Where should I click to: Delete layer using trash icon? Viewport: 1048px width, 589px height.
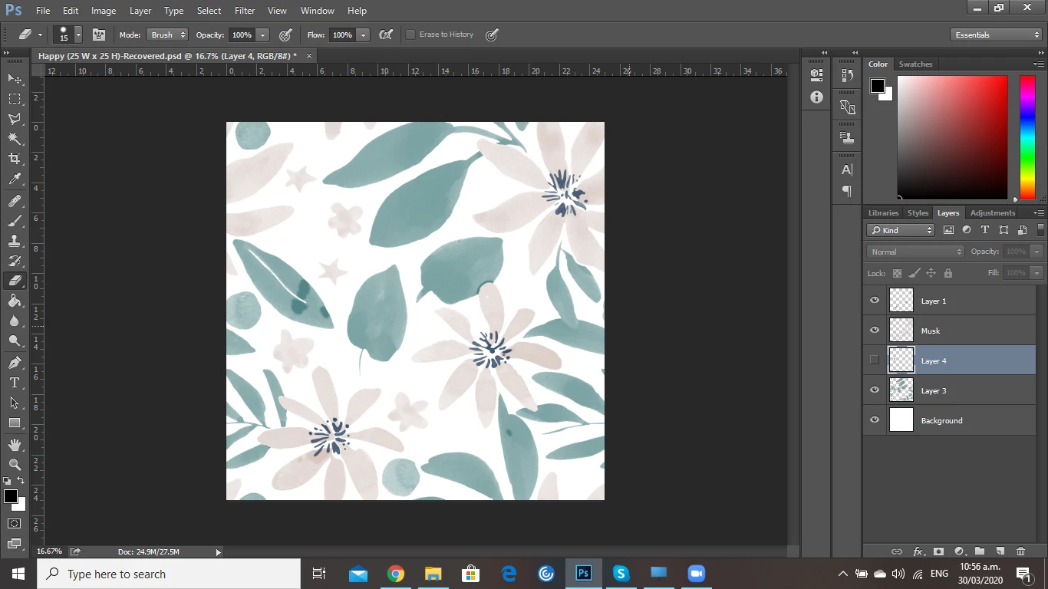pyautogui.click(x=1020, y=551)
